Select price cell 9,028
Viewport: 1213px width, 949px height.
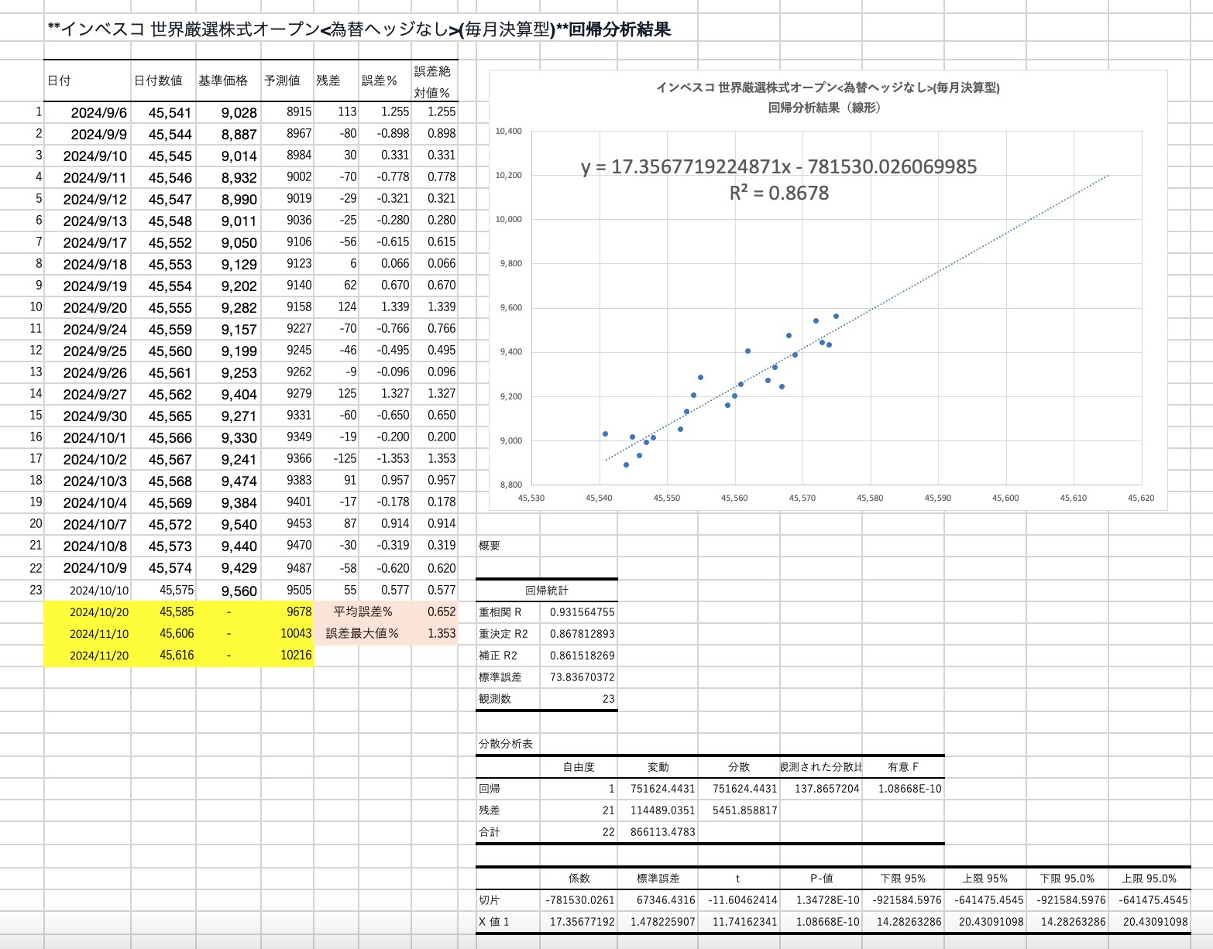[239, 112]
